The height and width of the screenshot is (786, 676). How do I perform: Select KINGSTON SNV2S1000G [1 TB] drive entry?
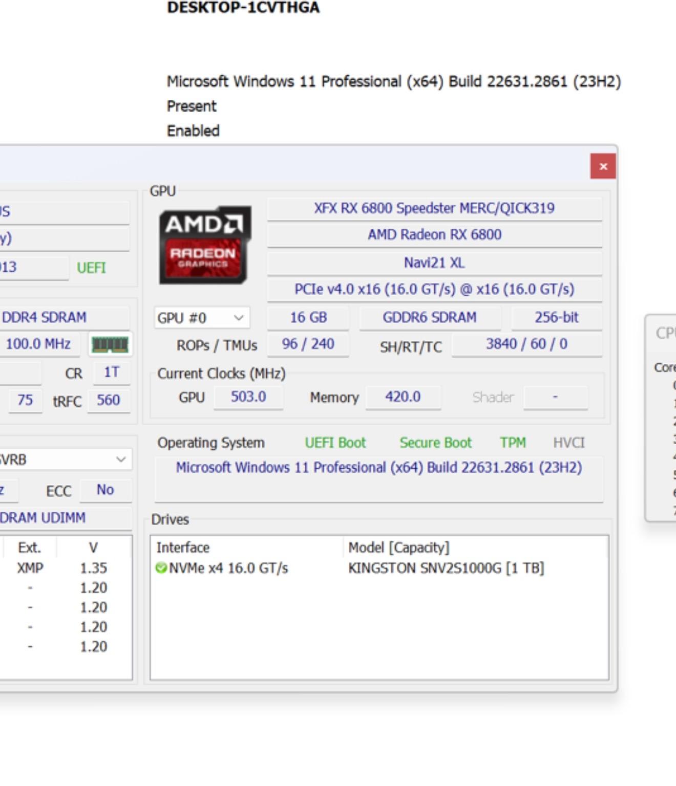(x=446, y=568)
